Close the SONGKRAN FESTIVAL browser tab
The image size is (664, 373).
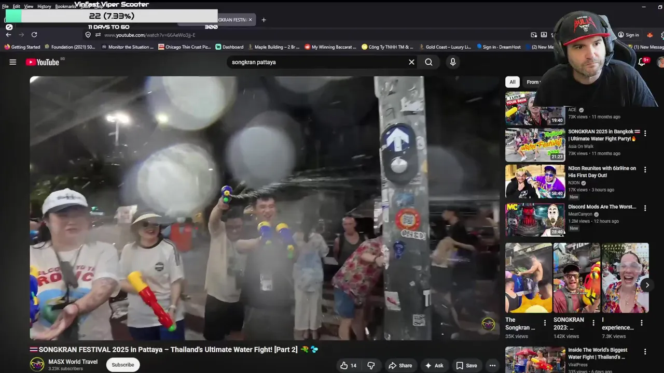pos(250,20)
